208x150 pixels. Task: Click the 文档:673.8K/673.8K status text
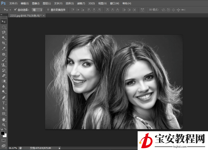tap(41, 148)
